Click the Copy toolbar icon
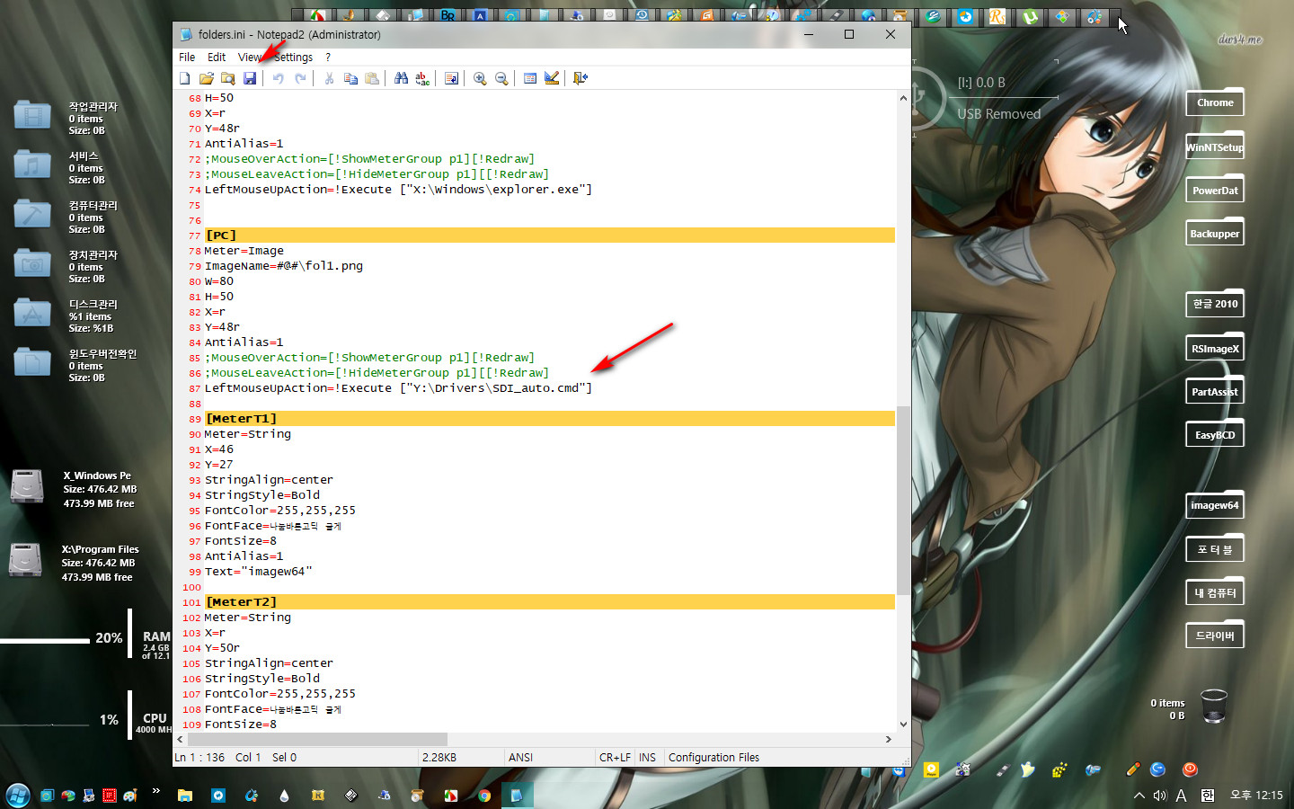This screenshot has width=1294, height=809. [x=350, y=78]
